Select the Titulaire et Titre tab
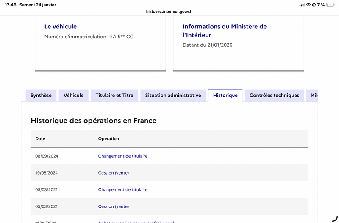The width and height of the screenshot is (339, 223). coord(114,96)
